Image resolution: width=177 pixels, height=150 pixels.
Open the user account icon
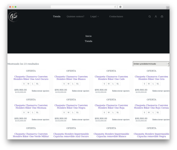156,17
